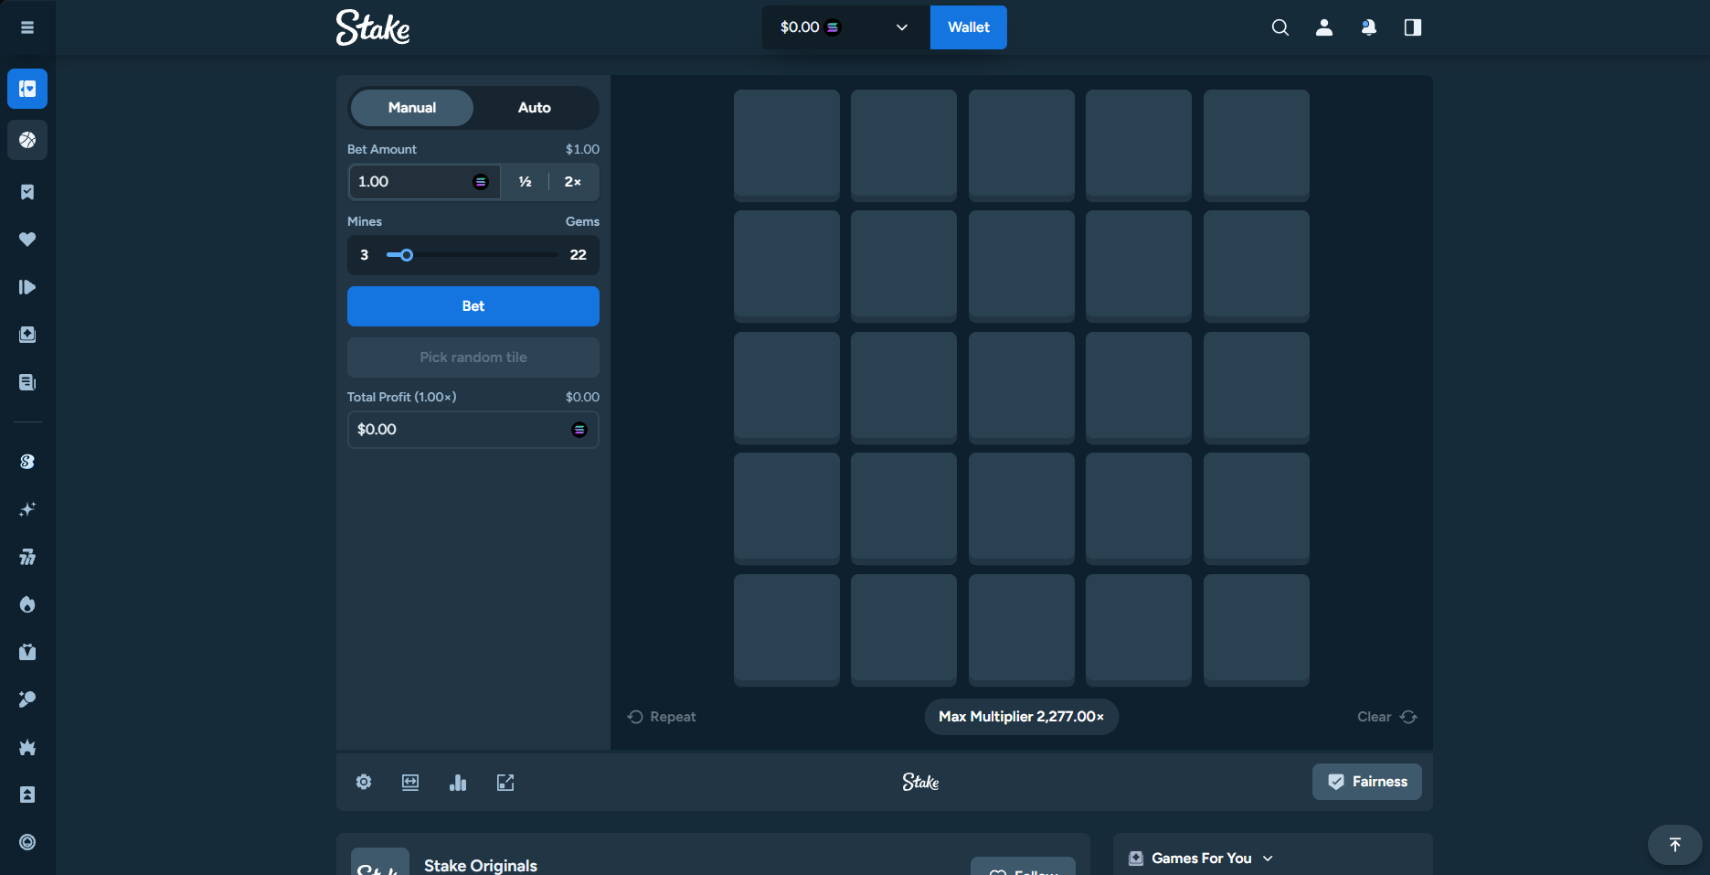
Task: Click the Repeat link
Action: [x=662, y=717]
